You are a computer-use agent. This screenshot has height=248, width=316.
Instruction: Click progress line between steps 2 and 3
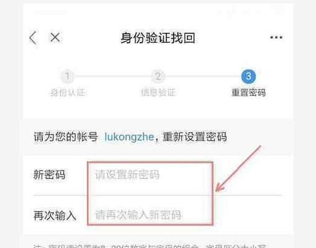point(203,76)
